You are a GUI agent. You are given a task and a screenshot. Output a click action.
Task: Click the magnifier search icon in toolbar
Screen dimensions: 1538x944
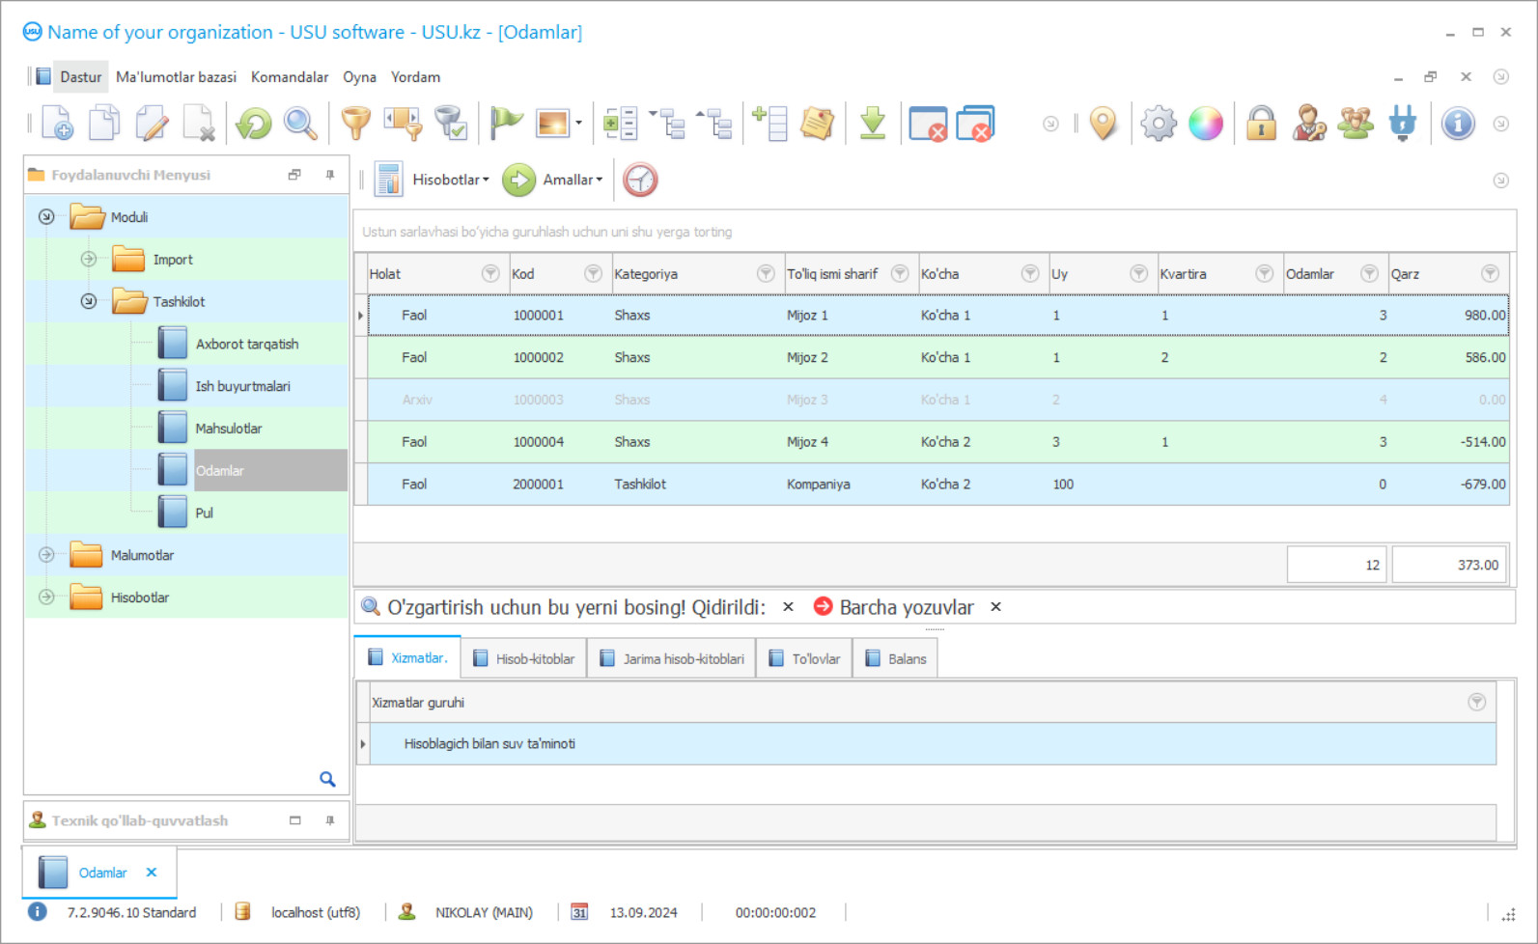300,124
